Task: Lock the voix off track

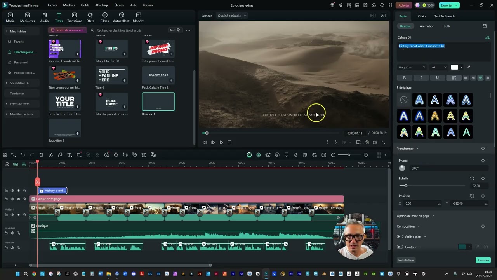Action: pos(6,248)
